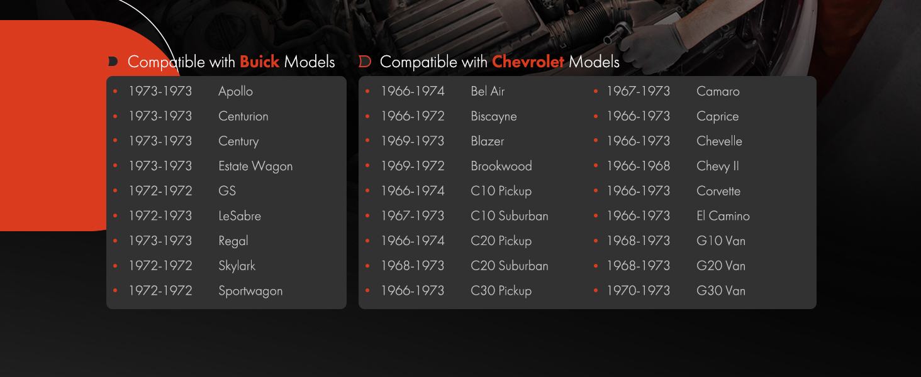Click the 1972-1973 year range for LeSabre
The height and width of the screenshot is (377, 921).
tap(160, 216)
